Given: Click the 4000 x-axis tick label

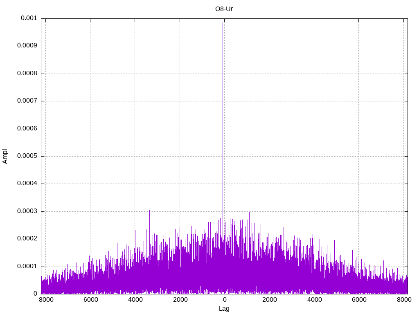Looking at the screenshot, I should 314,300.
